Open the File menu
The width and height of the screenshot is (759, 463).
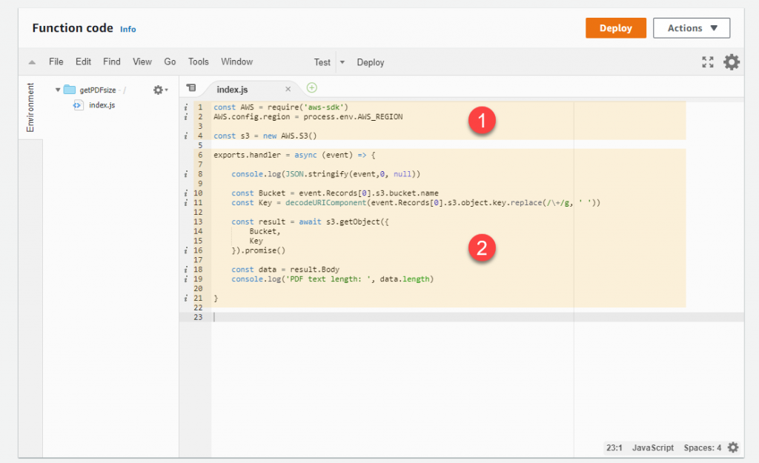pos(56,62)
